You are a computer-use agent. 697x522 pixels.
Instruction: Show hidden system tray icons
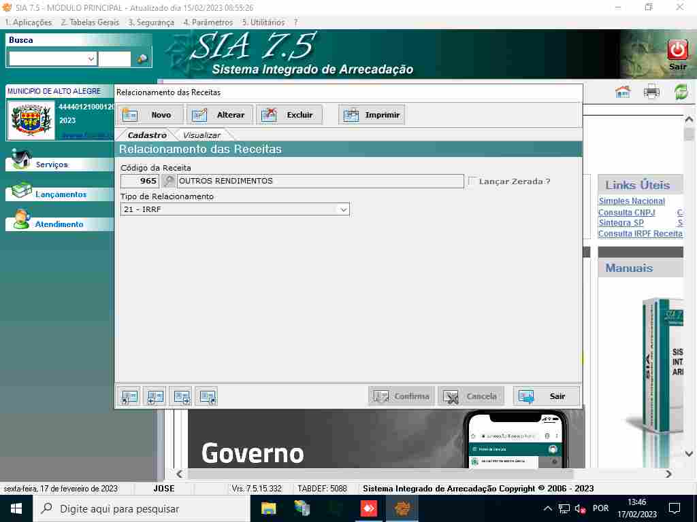click(x=548, y=508)
